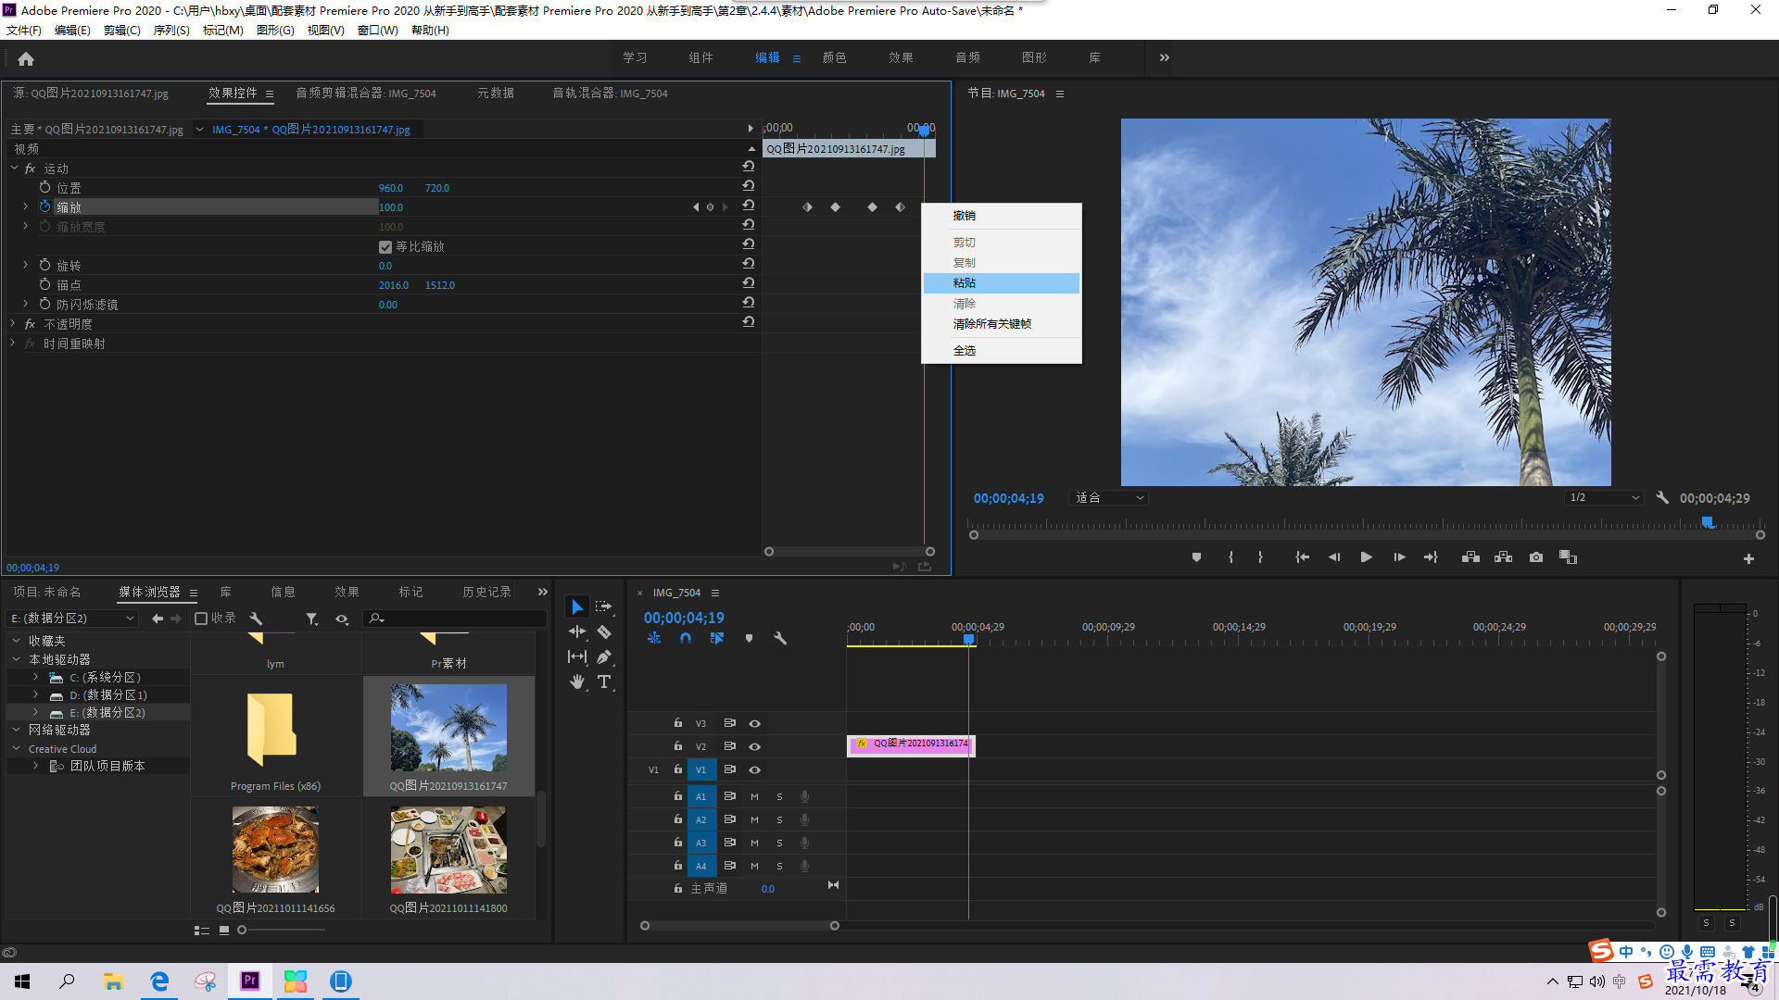Toggle the Ingest checkbox in Media Browser

click(201, 619)
